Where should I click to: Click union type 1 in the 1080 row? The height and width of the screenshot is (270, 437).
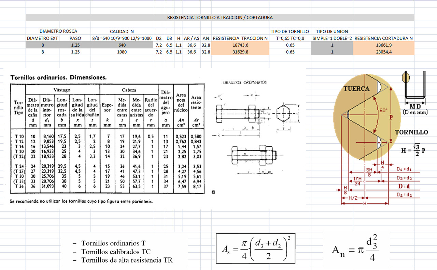(x=332, y=52)
